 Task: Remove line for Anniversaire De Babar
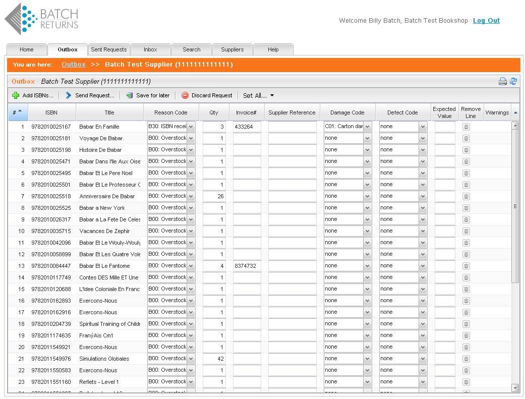coord(466,196)
